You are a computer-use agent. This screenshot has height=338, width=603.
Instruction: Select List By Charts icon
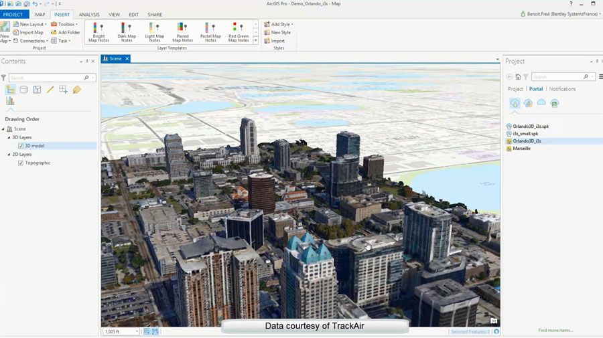click(10, 101)
